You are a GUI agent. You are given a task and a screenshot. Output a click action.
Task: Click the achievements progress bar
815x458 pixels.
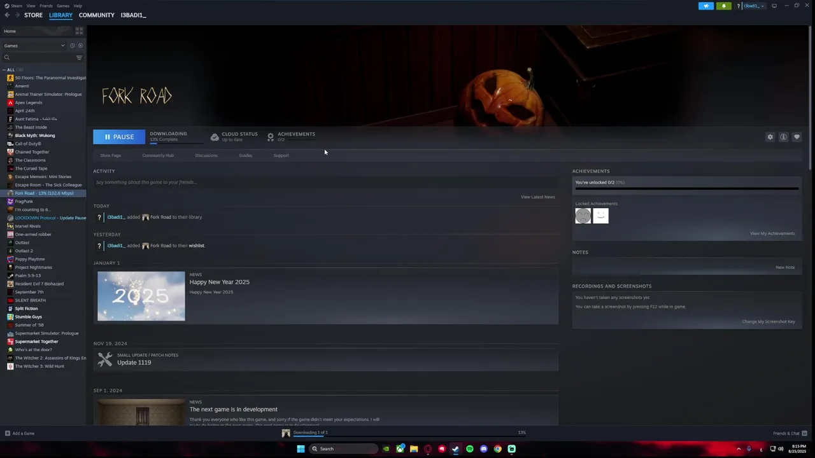click(686, 189)
